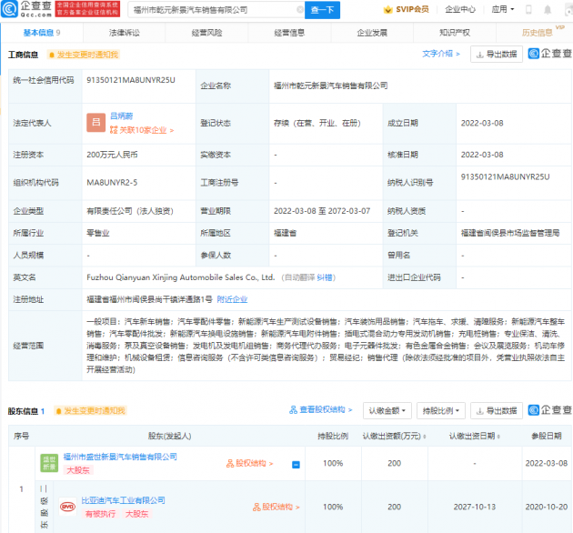Open 福州市盛世新景汽车销售有限公司 shareholder link
573x533 pixels.
pyautogui.click(x=120, y=457)
